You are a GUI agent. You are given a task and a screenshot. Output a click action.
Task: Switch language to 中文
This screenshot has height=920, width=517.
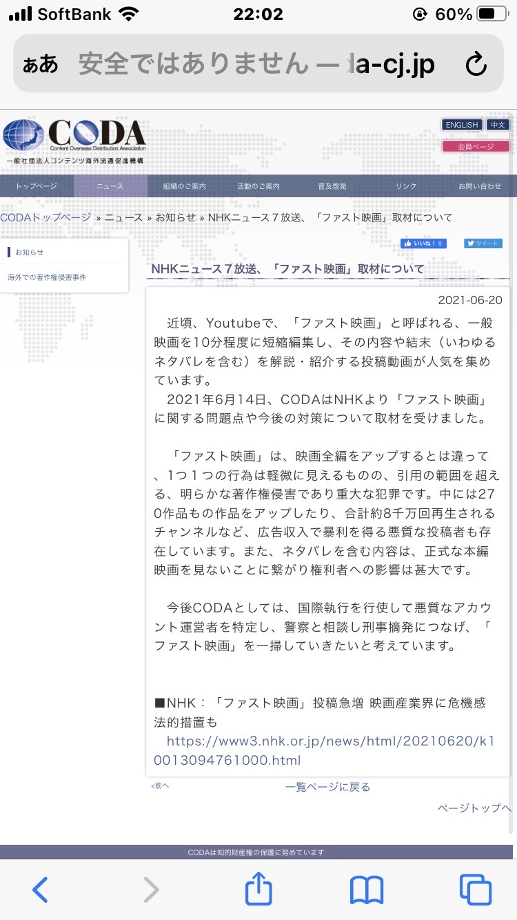498,125
